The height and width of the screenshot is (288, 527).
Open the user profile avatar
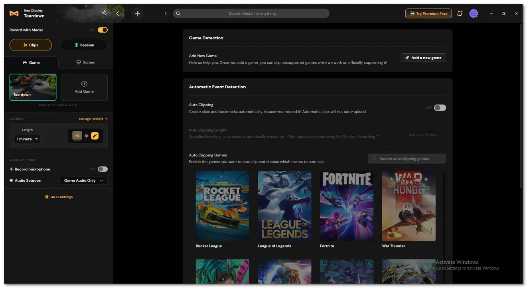tap(474, 14)
